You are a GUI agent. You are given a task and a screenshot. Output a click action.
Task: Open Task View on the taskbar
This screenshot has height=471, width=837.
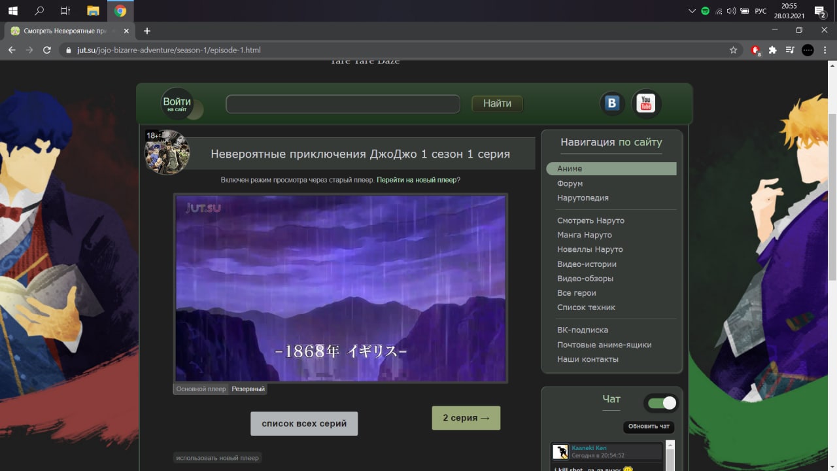click(65, 10)
